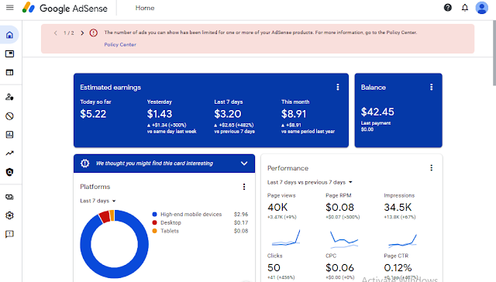Click the $2.96 mobile devices amount
The height and width of the screenshot is (282, 496).
[241, 215]
